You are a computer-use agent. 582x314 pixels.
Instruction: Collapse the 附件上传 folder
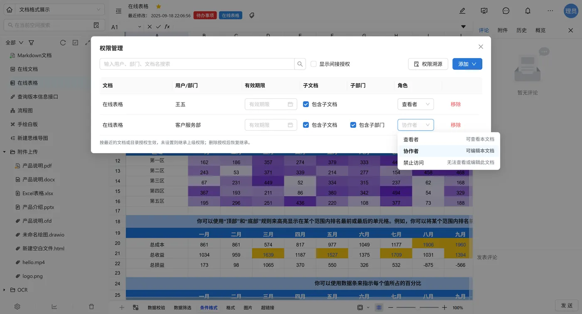(x=5, y=152)
